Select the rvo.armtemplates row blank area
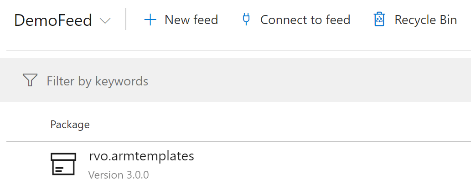 [319, 165]
